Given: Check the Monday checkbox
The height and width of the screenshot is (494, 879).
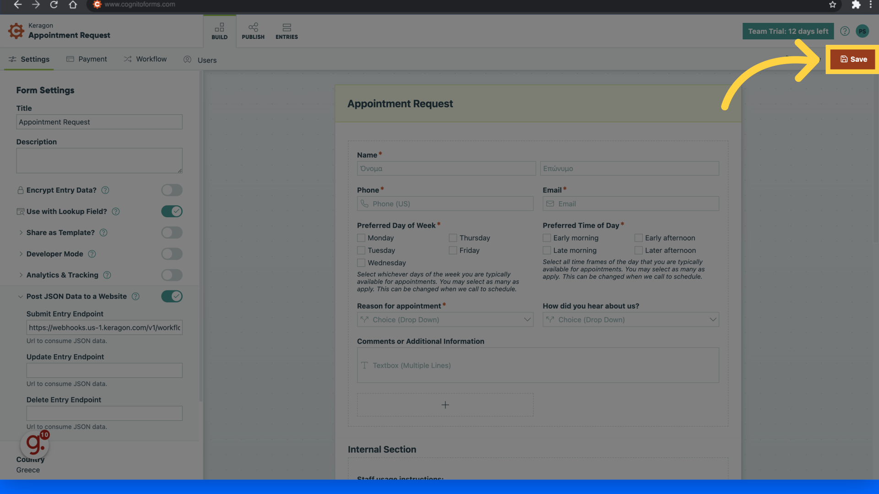Looking at the screenshot, I should pyautogui.click(x=361, y=238).
